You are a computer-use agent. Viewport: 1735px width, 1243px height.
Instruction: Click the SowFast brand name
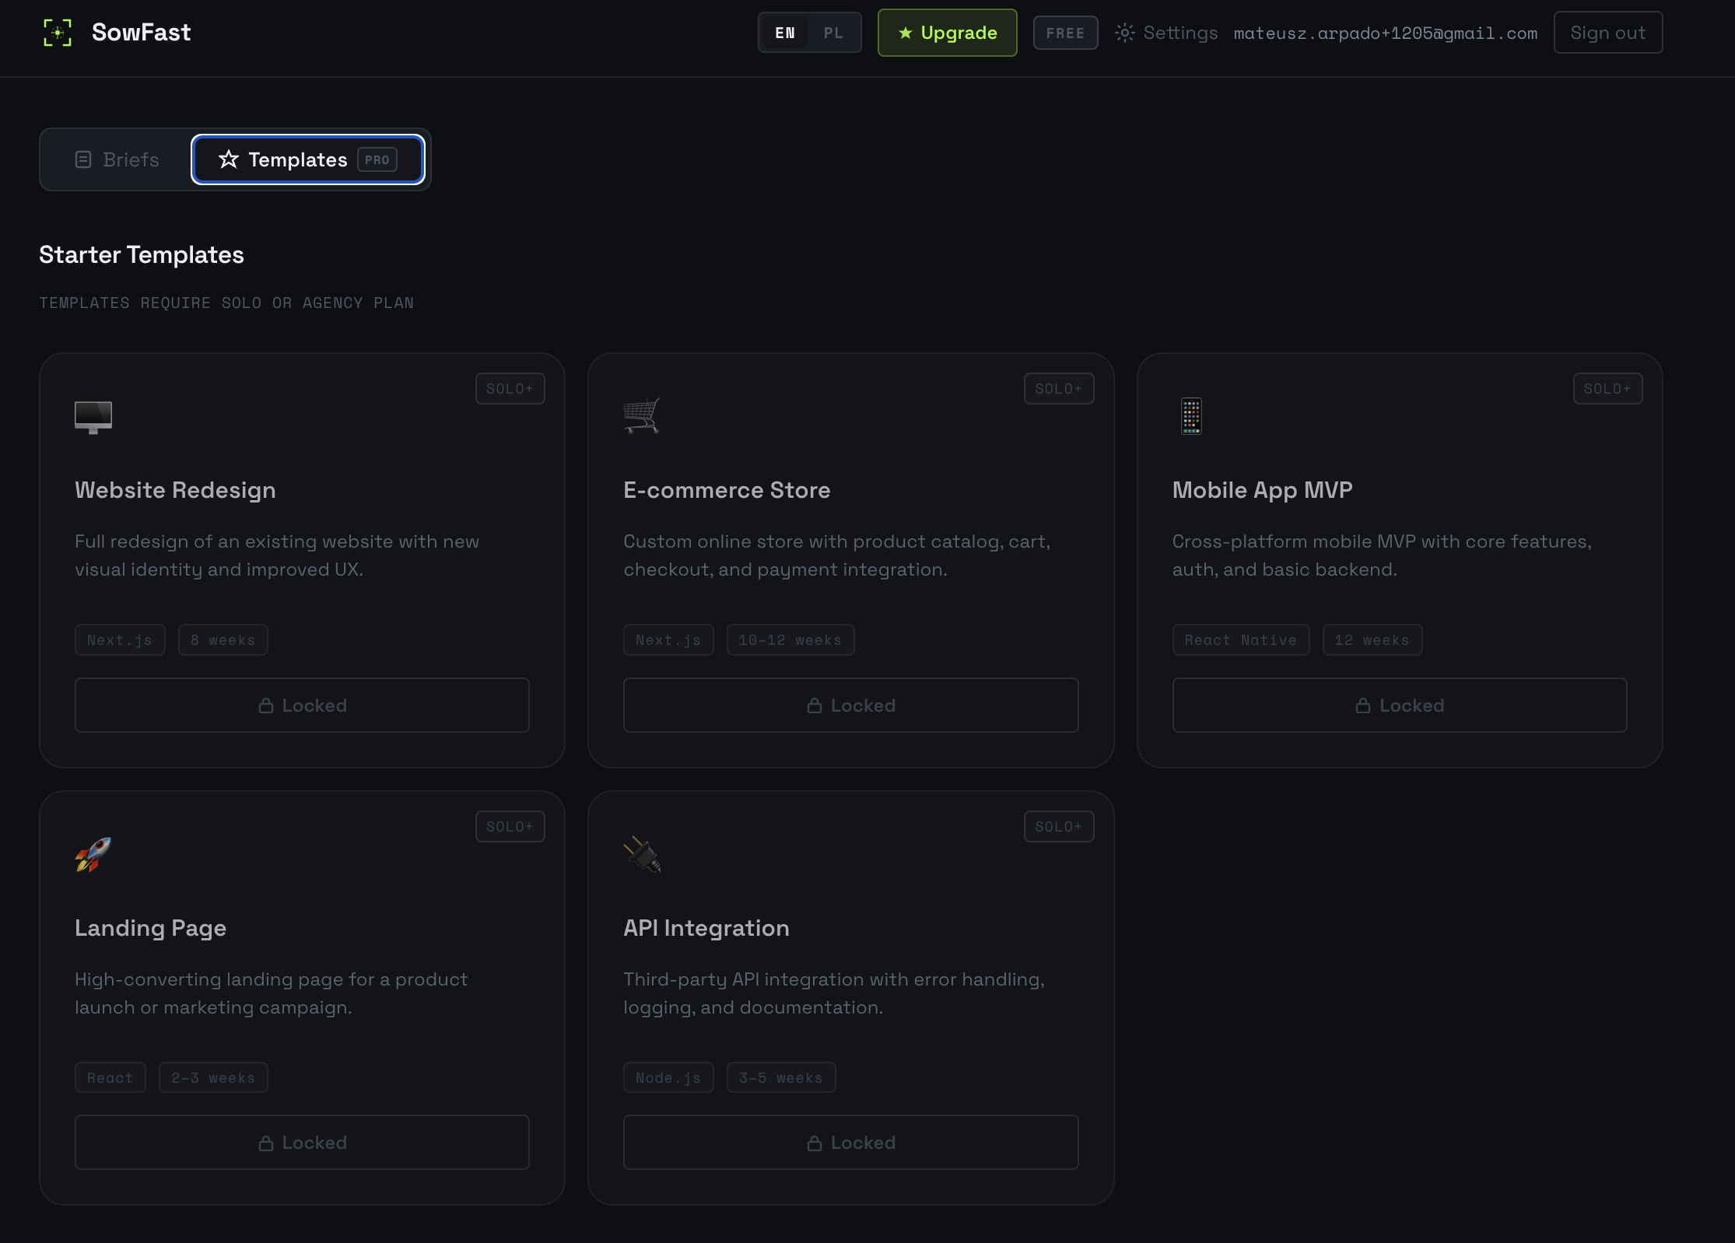pos(141,33)
